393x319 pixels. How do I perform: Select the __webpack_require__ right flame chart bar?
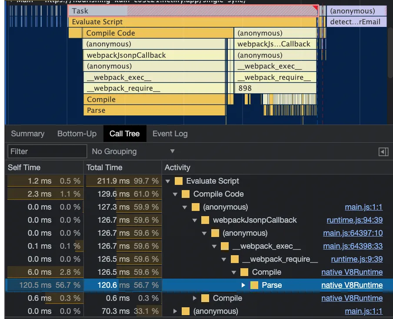click(x=275, y=77)
